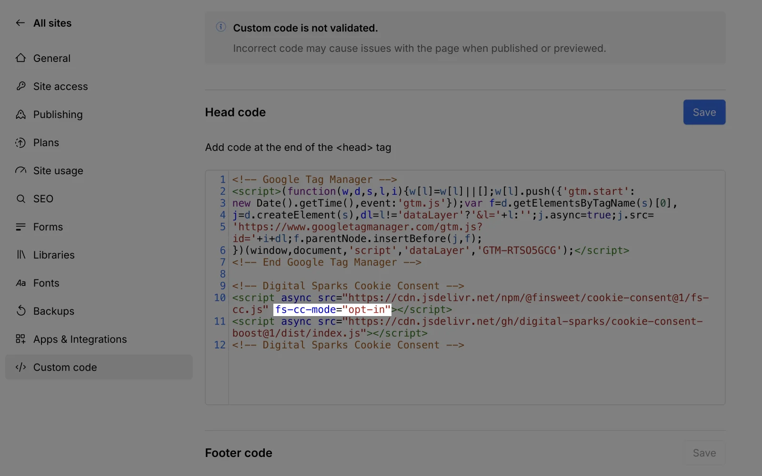Screen dimensions: 762x476
Task: Click the highlighted fs-cc-mode attribute text
Action: 332,310
